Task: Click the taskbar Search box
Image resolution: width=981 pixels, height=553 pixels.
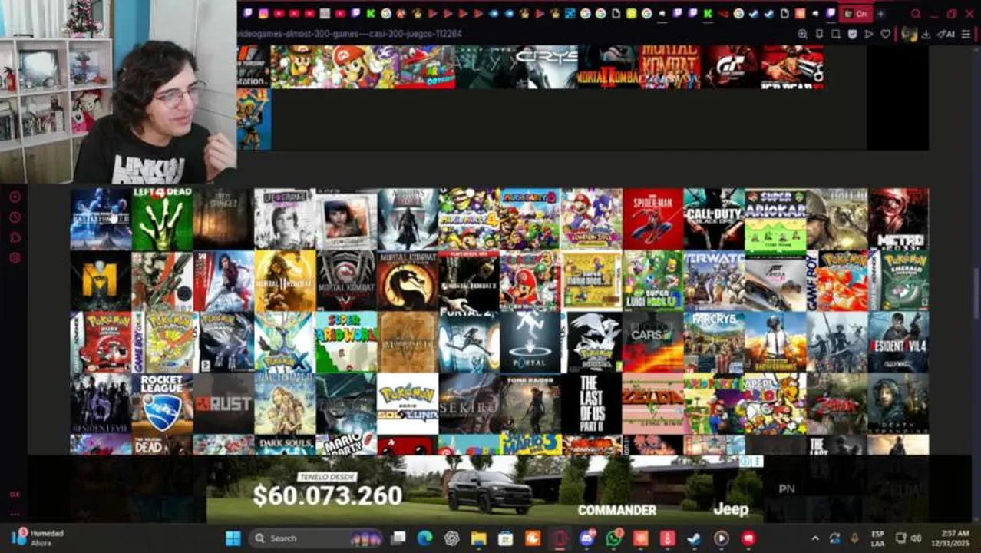Action: (318, 538)
